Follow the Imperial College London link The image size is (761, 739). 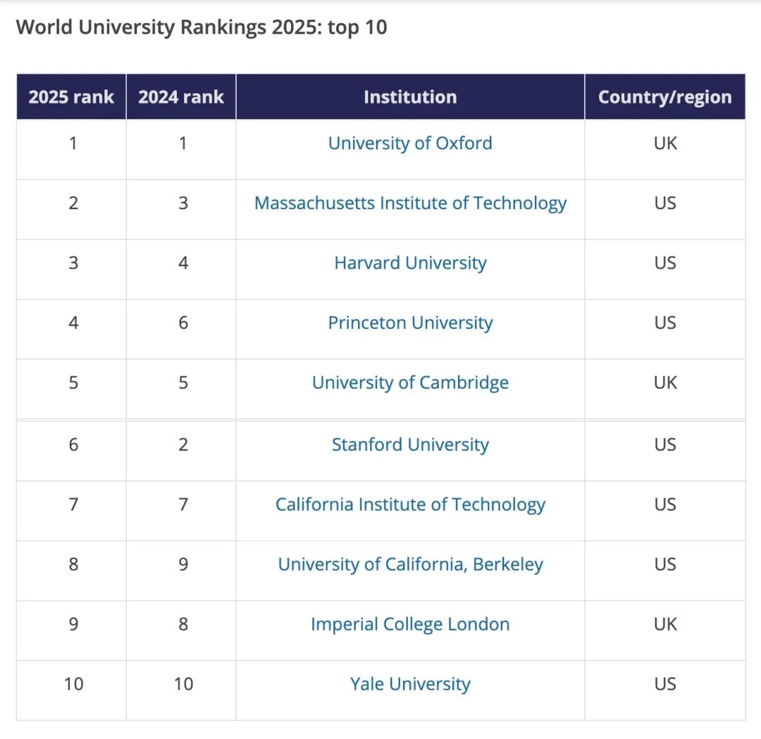pyautogui.click(x=410, y=624)
